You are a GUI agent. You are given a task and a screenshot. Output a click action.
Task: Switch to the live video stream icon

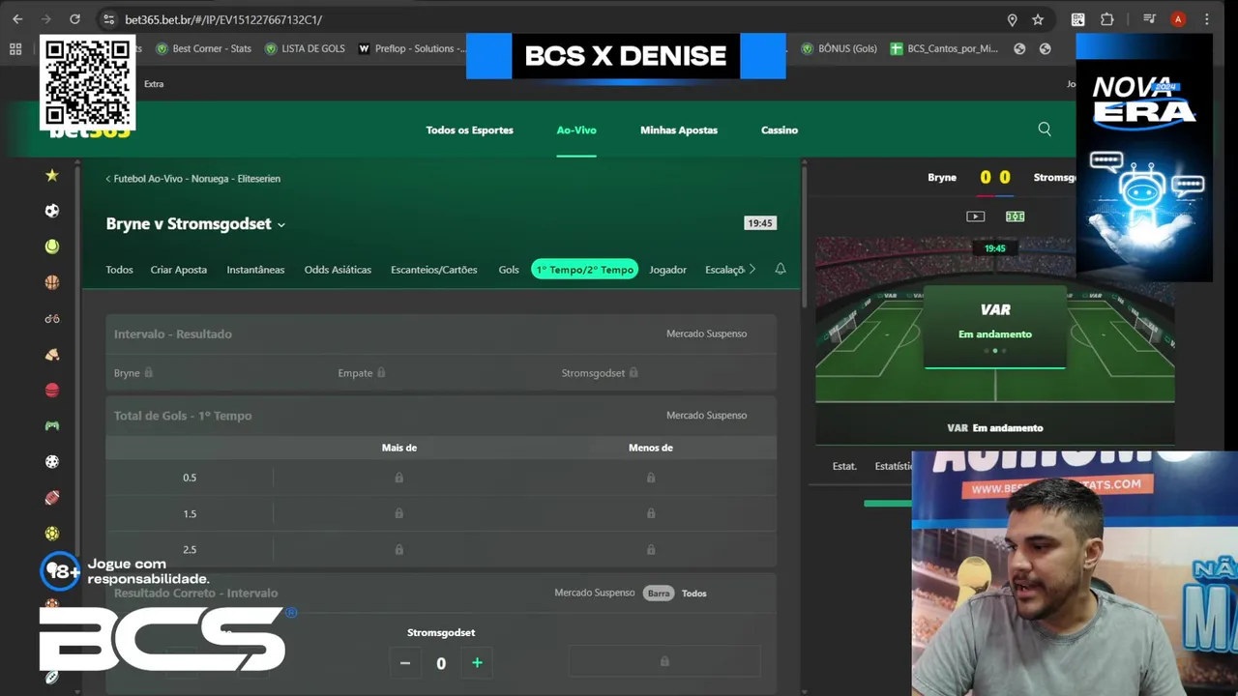[976, 217]
